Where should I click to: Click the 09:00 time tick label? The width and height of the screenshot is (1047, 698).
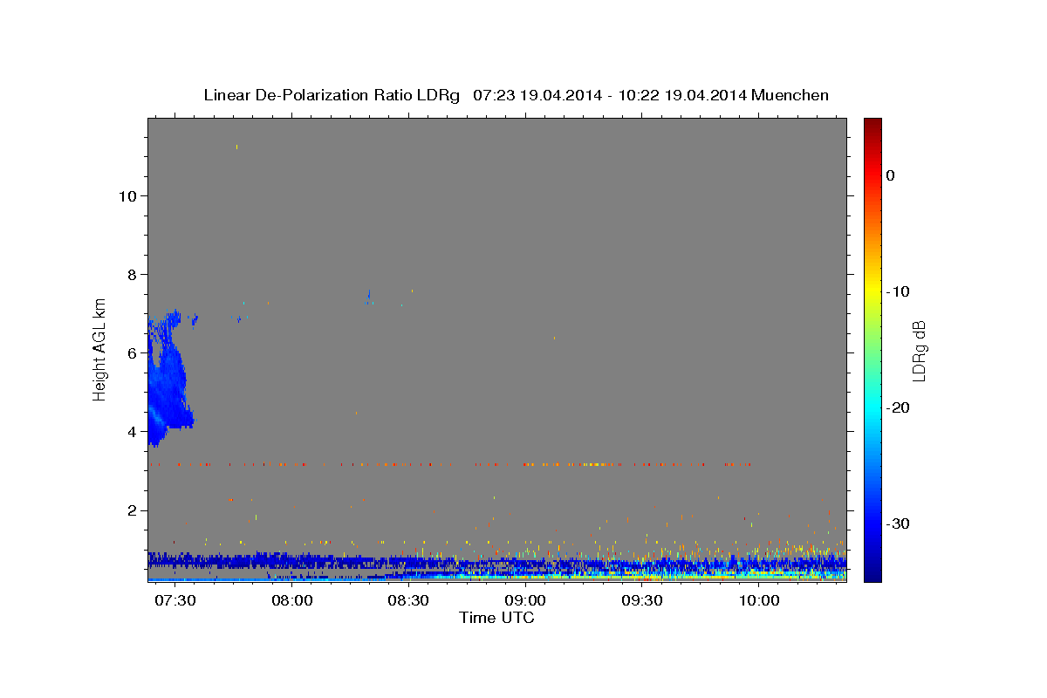click(526, 601)
